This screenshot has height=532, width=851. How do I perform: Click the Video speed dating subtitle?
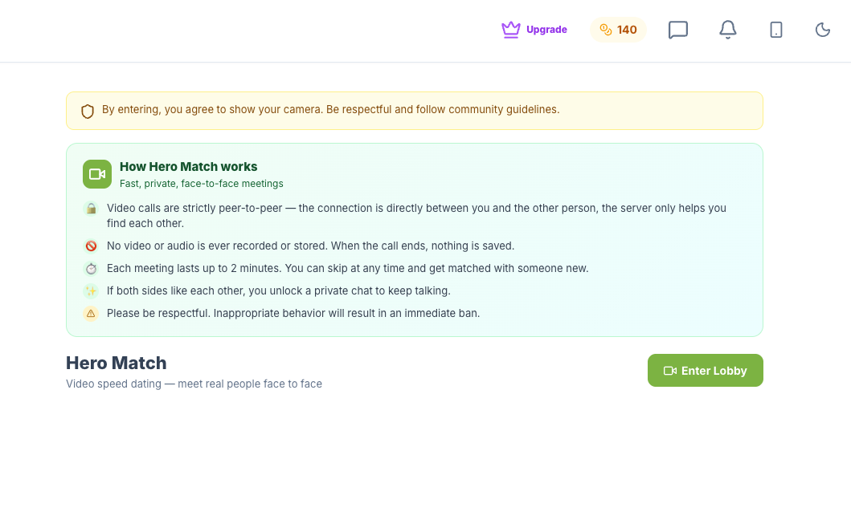click(194, 384)
